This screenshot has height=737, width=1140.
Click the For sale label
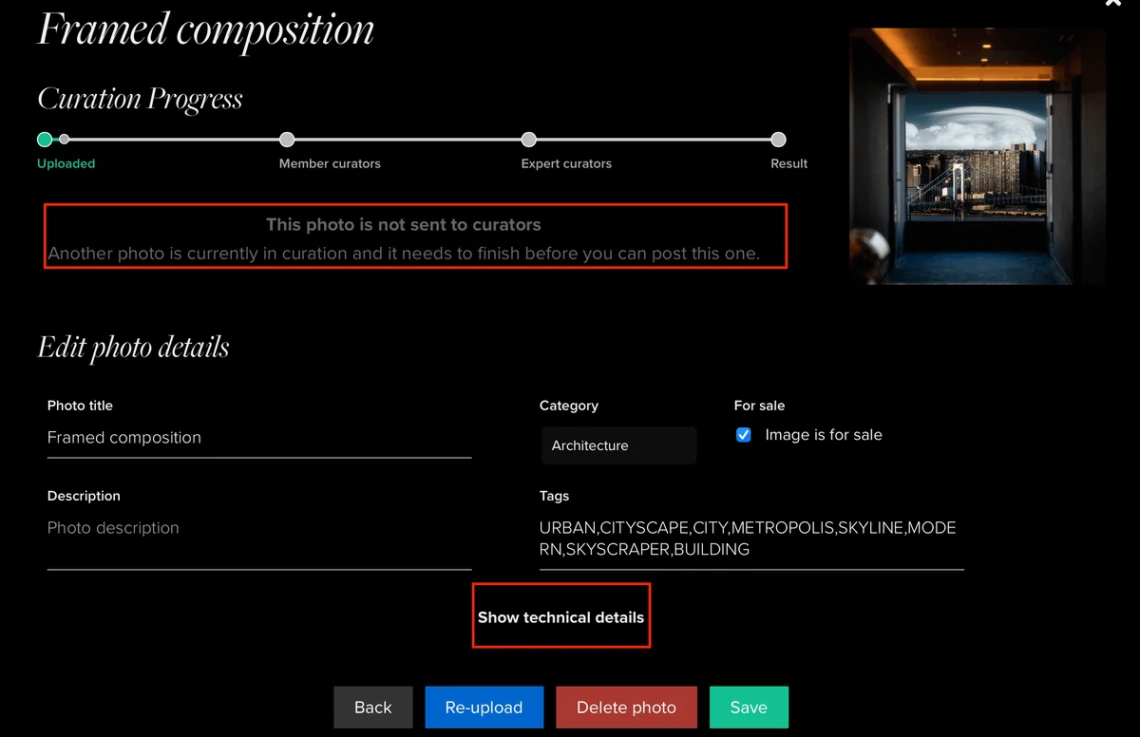(759, 406)
